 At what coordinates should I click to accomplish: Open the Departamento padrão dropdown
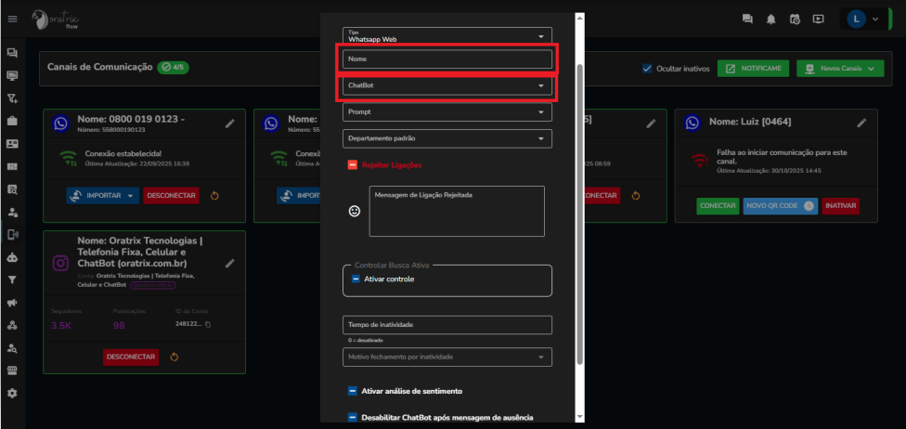pyautogui.click(x=447, y=138)
